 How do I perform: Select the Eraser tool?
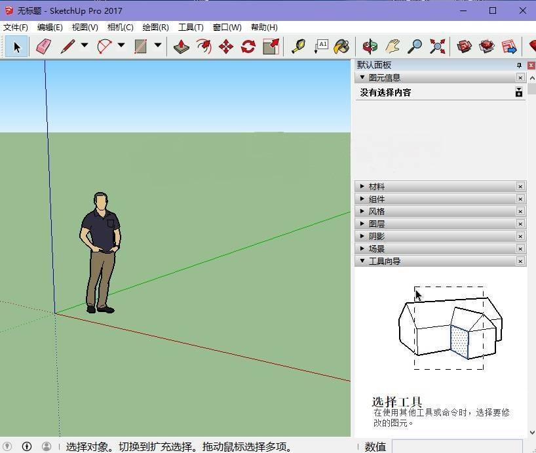(43, 47)
